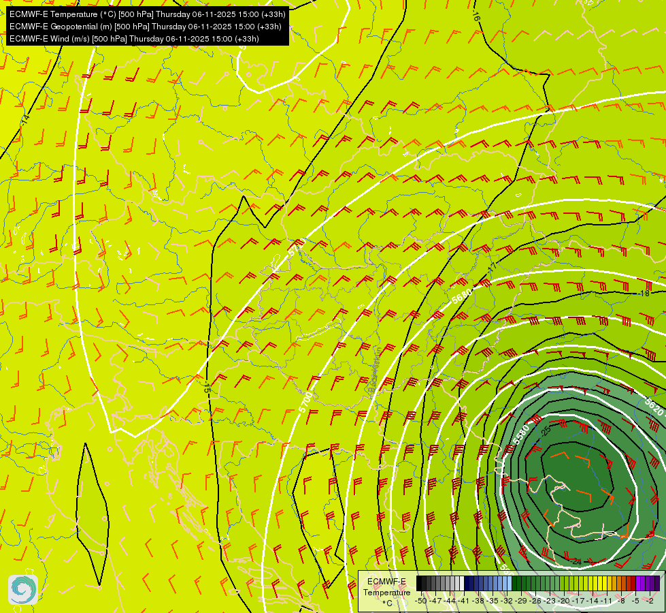Click the -41 legend scale value
Screen dimensions: 666x613
[463, 601]
